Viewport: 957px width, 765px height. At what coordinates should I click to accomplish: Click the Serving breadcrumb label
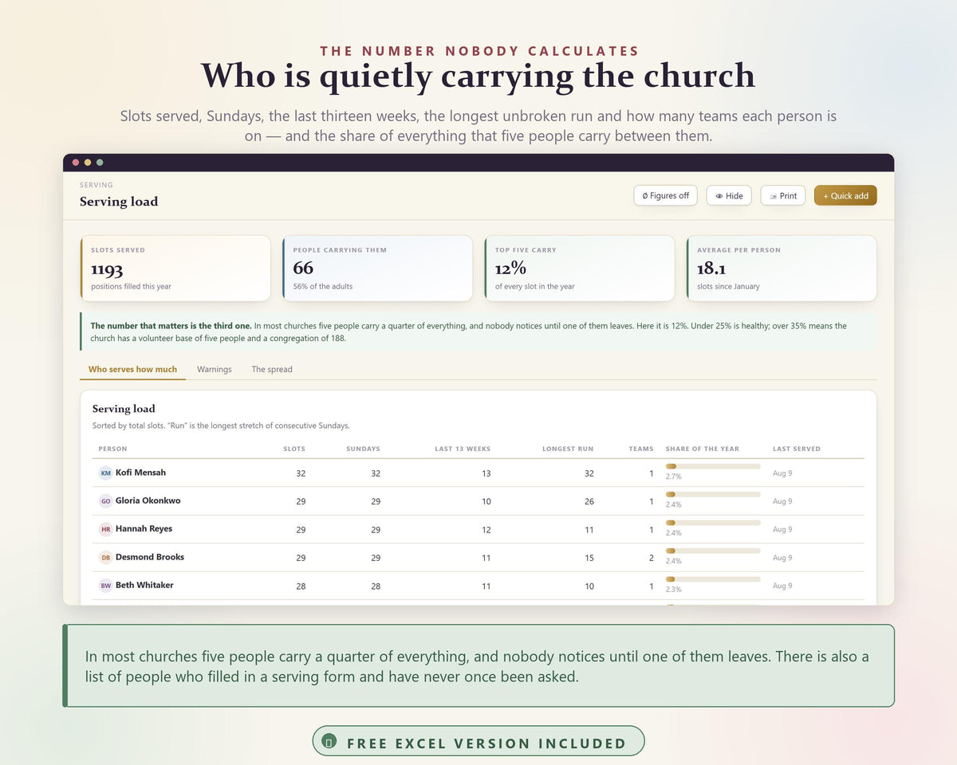(96, 185)
